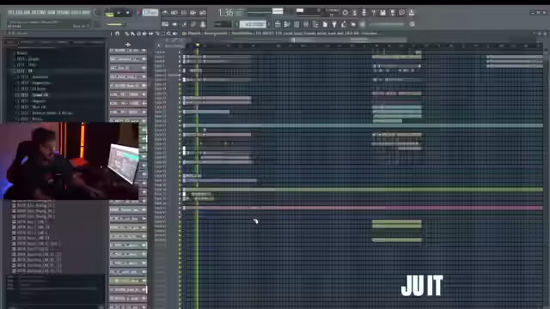Select the playlist Mute tool
Image resolution: width=550 pixels, height=309 pixels.
(x=144, y=33)
